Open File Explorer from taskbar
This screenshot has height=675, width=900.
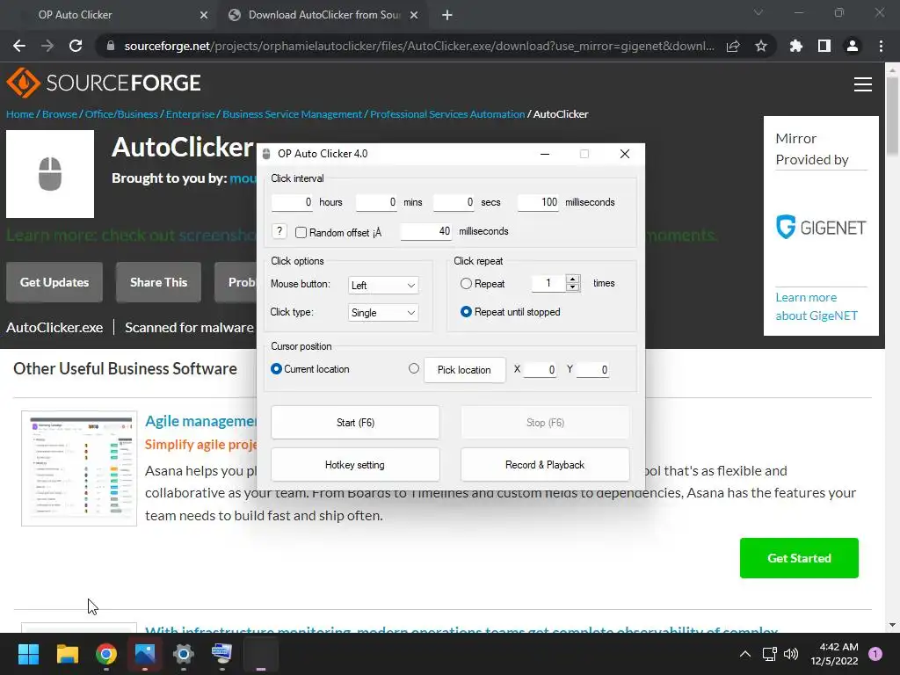68,654
